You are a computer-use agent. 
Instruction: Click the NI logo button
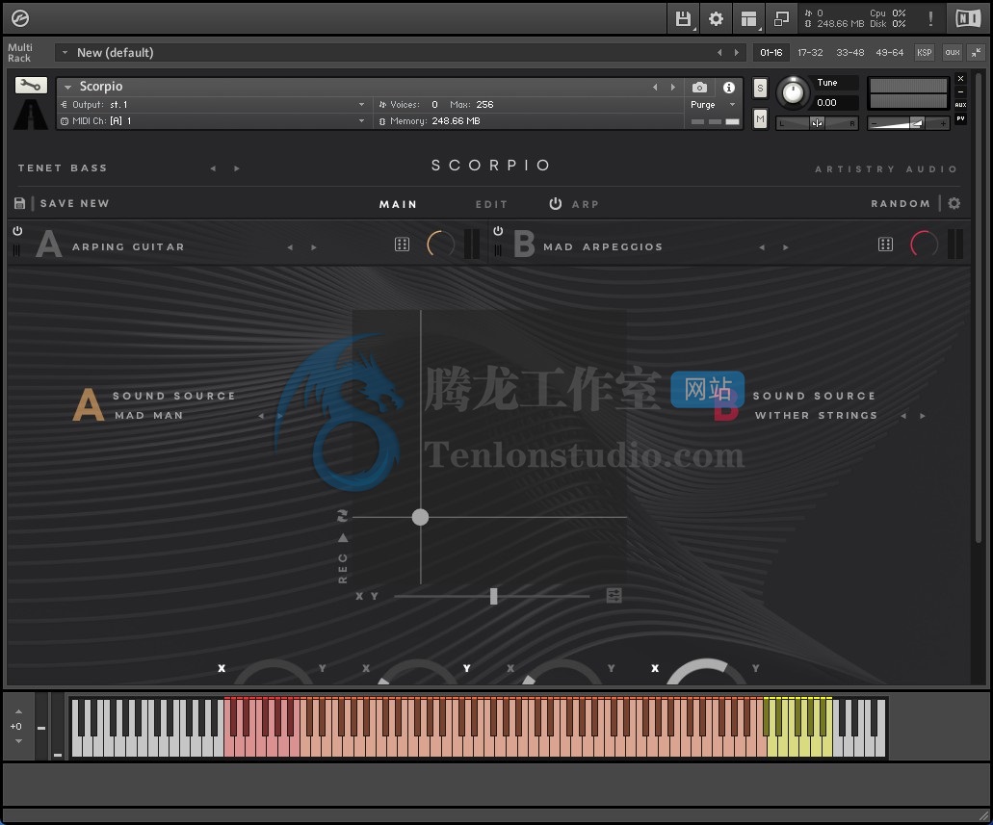click(x=968, y=18)
